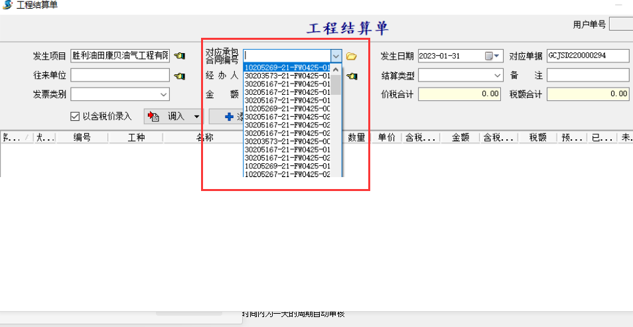The image size is (633, 327).
Task: Open the contract number folder icon
Action: pyautogui.click(x=352, y=56)
